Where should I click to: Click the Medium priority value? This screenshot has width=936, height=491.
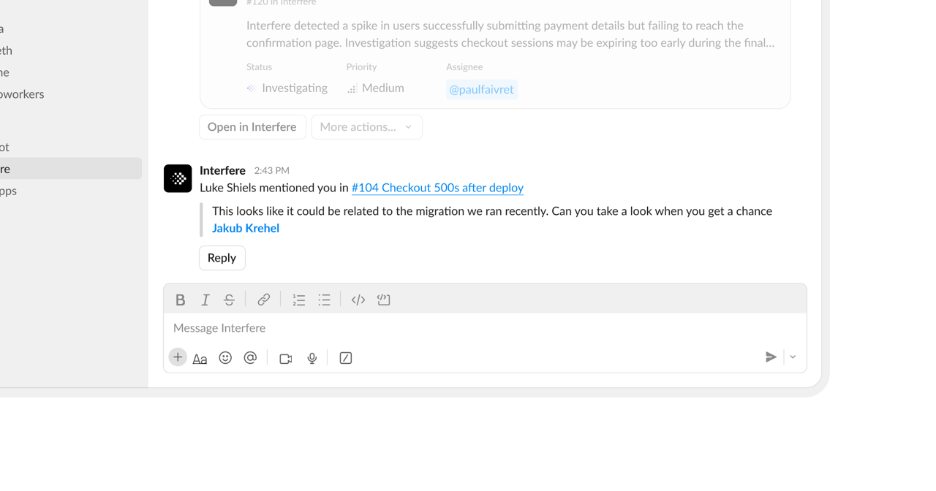click(375, 88)
